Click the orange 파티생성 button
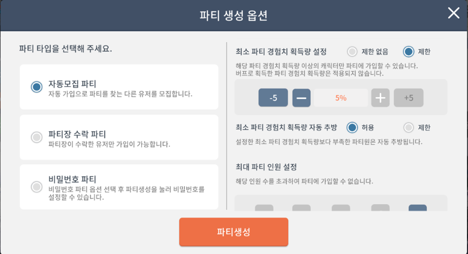Viewport: 468px width, 254px height. (234, 232)
